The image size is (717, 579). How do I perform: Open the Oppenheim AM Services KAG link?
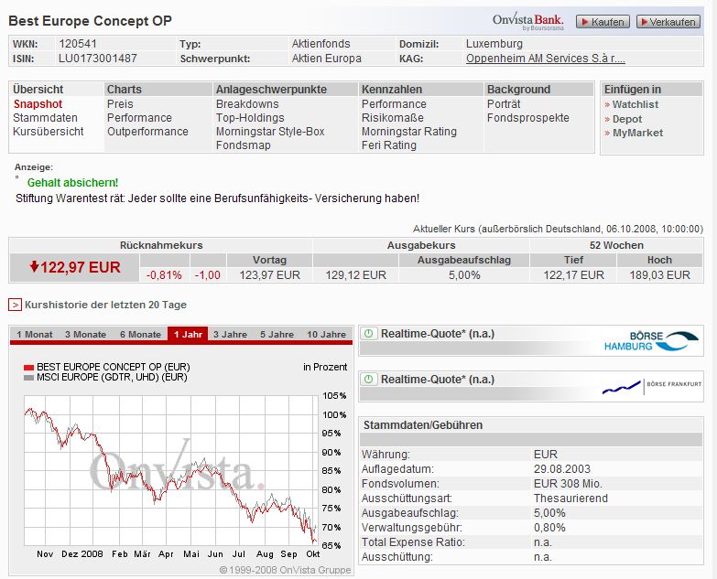545,59
